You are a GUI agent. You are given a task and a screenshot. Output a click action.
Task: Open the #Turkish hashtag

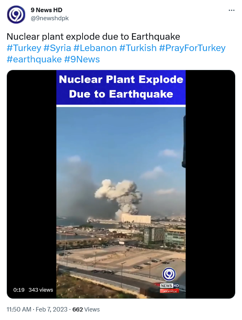pyautogui.click(x=138, y=48)
